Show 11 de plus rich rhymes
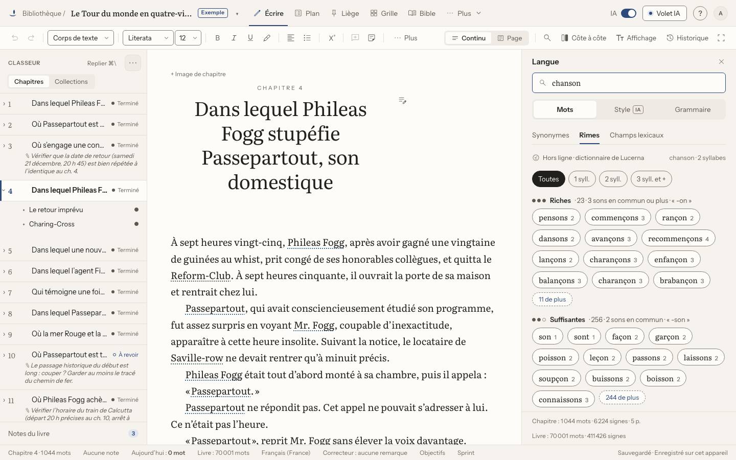Viewport: 736px width, 460px height. click(552, 300)
